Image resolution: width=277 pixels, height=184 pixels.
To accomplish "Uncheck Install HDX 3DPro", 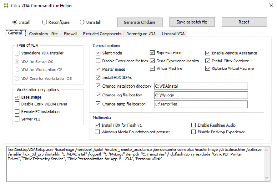I will 98,78.
